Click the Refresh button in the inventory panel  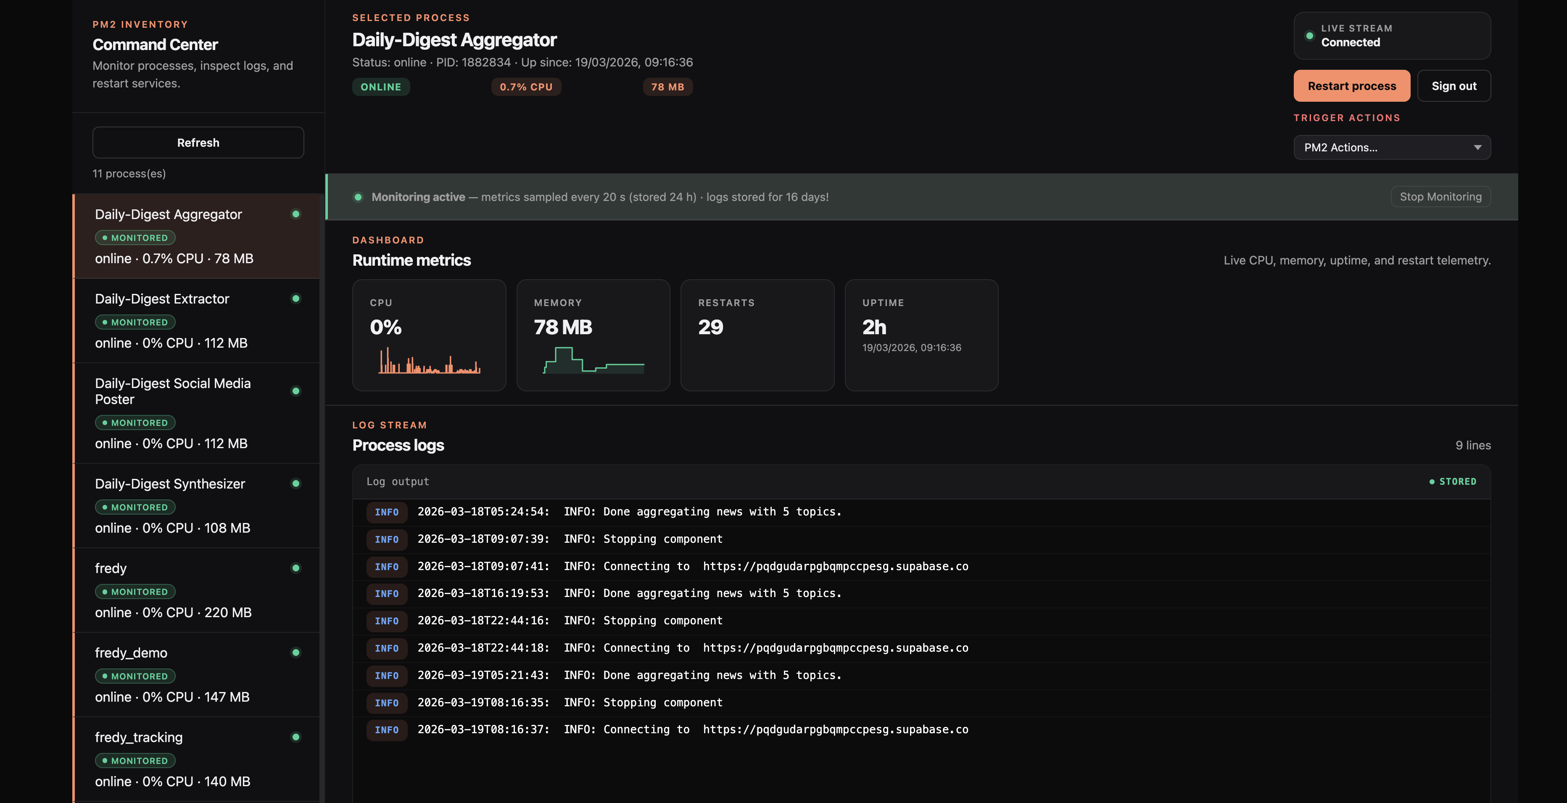click(198, 143)
